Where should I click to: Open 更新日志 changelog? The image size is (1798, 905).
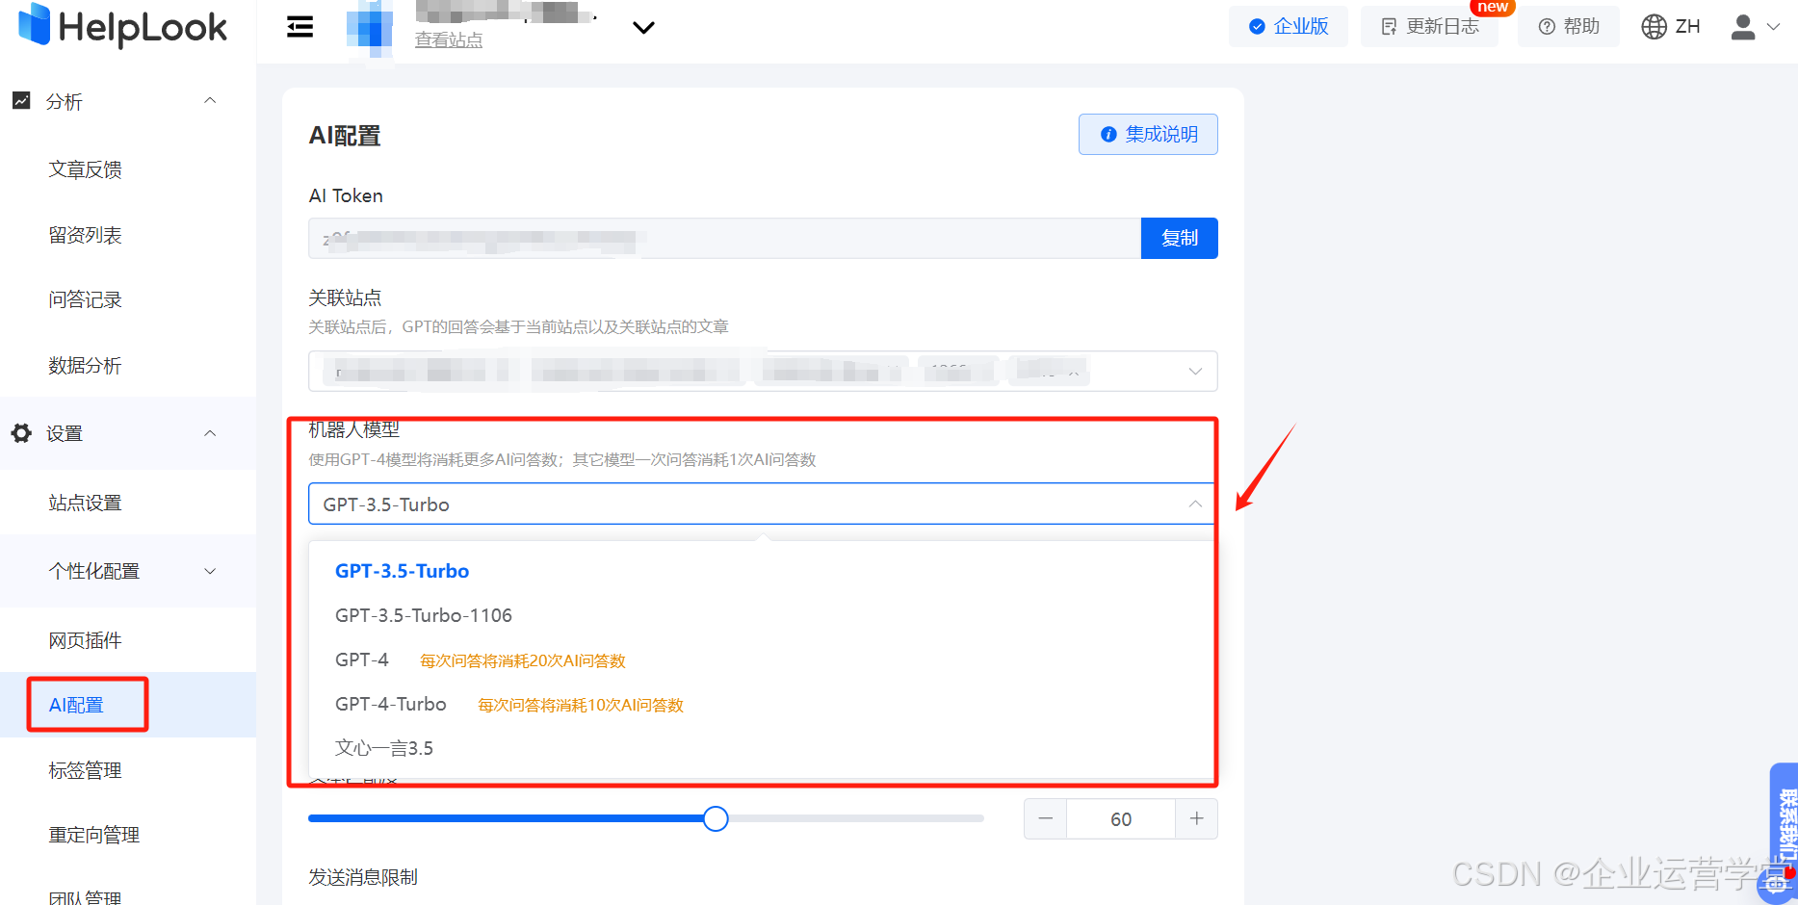pyautogui.click(x=1429, y=26)
